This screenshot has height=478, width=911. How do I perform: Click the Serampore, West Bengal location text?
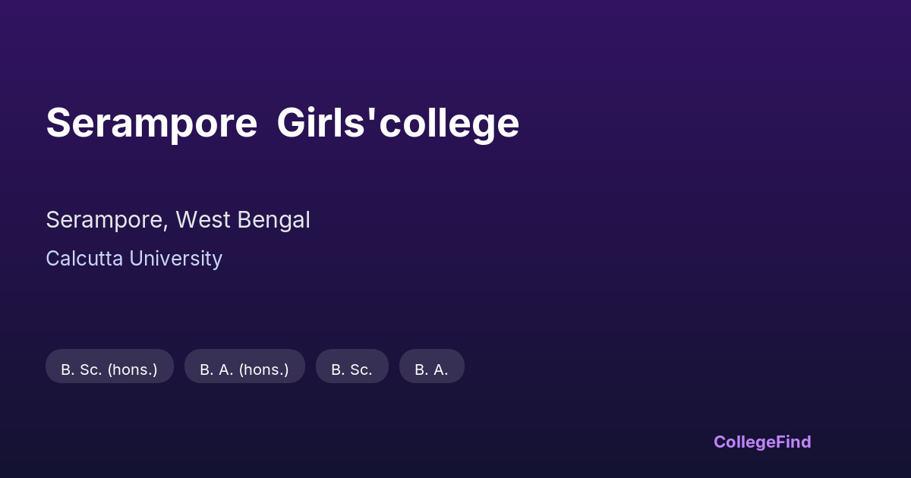[x=178, y=220]
